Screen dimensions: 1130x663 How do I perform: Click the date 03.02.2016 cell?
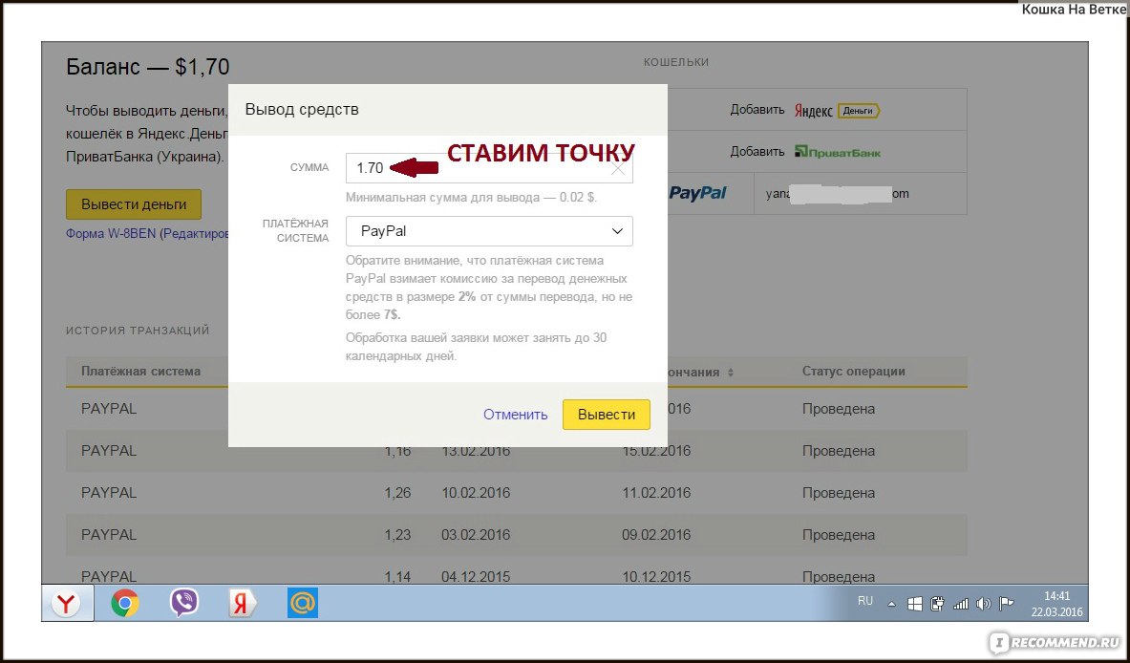tap(476, 535)
